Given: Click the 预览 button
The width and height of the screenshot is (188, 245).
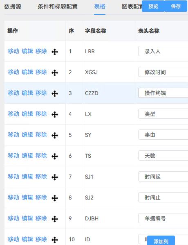Looking at the screenshot, I should tap(153, 6).
